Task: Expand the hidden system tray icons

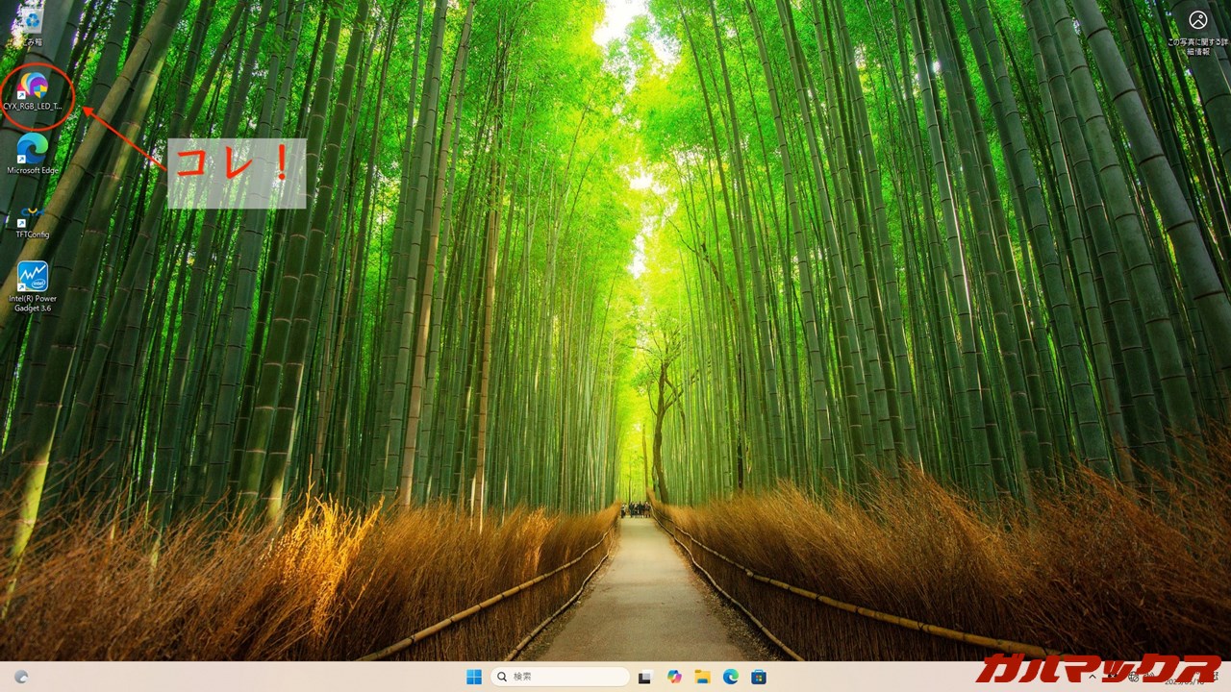Action: tap(1093, 677)
